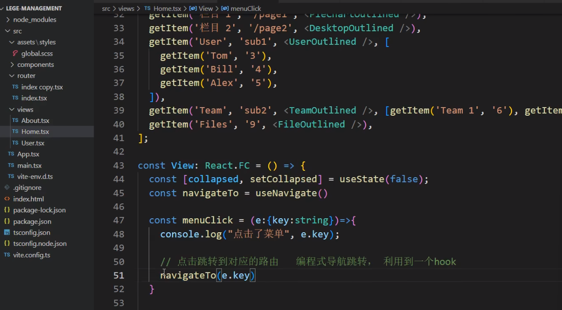Open index copy.tsx file
Viewport: 562px width, 310px height.
[42, 87]
